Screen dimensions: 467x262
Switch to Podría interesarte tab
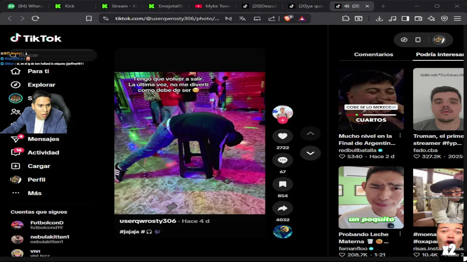pos(440,55)
